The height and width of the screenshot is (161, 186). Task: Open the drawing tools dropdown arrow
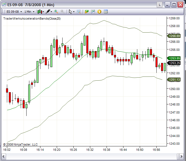coord(51,12)
